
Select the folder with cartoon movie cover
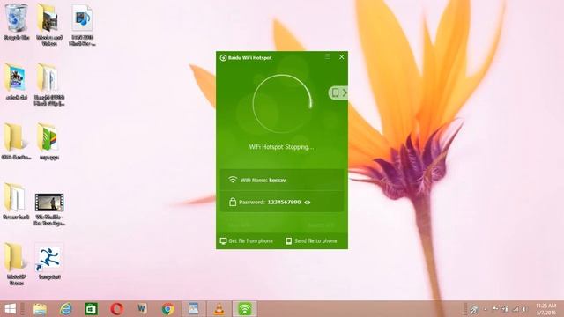point(16,81)
